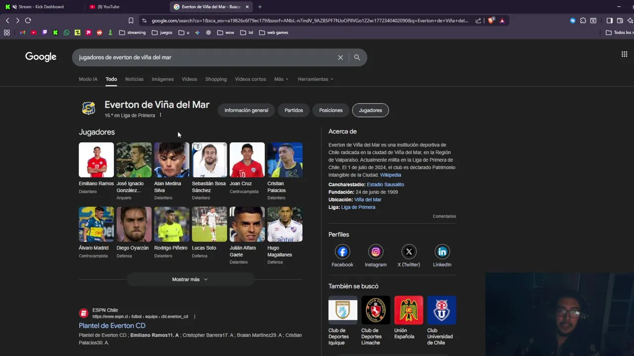The height and width of the screenshot is (356, 634).
Task: Switch to the YouTube tab
Action: [x=108, y=7]
